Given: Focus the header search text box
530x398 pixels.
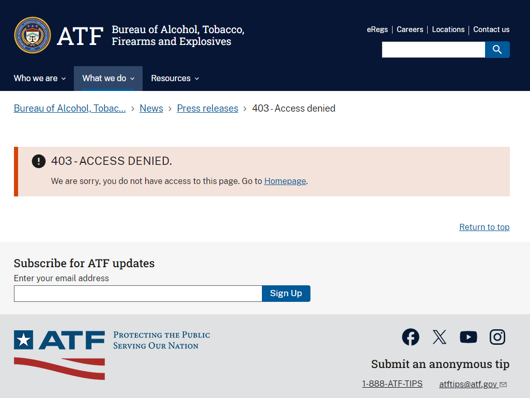Looking at the screenshot, I should click(433, 50).
